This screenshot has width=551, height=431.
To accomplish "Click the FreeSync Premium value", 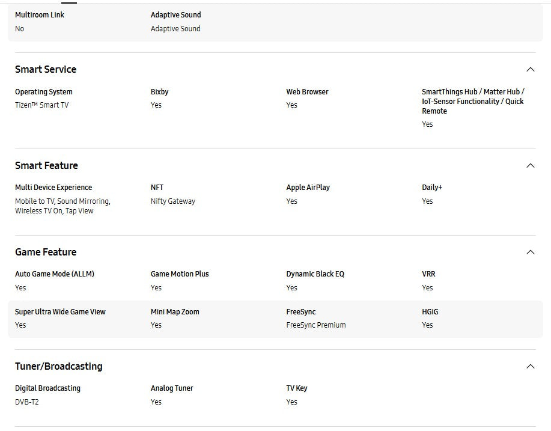I will click(315, 325).
